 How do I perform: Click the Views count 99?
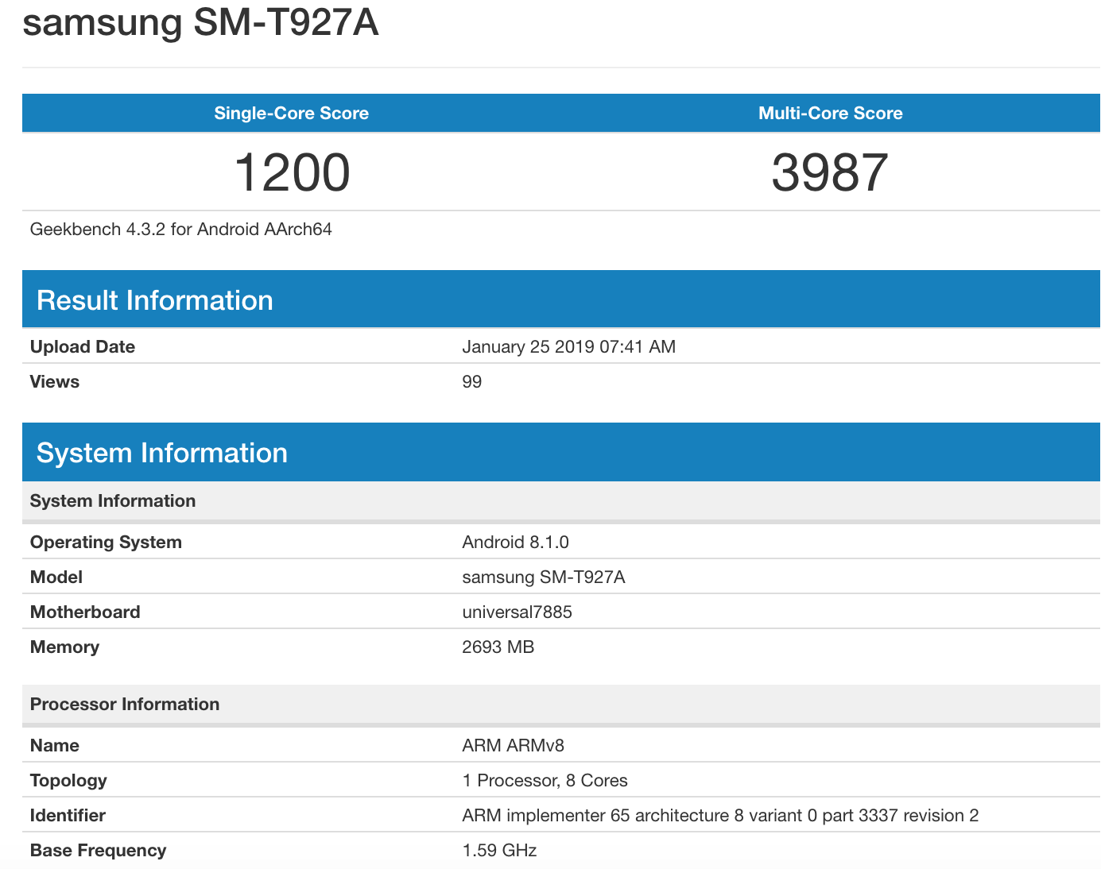471,382
